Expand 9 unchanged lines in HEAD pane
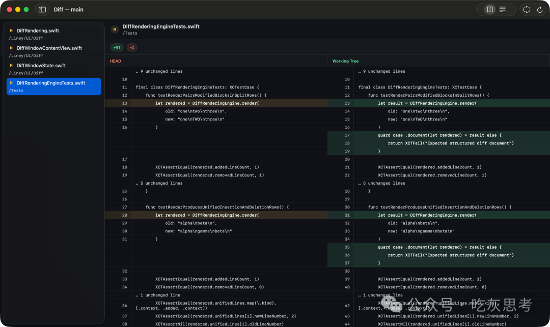Viewport: 550px width, 327px height. click(159, 71)
